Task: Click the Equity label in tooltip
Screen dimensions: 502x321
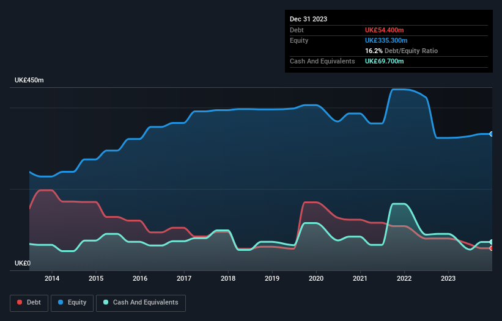Action: pos(299,40)
